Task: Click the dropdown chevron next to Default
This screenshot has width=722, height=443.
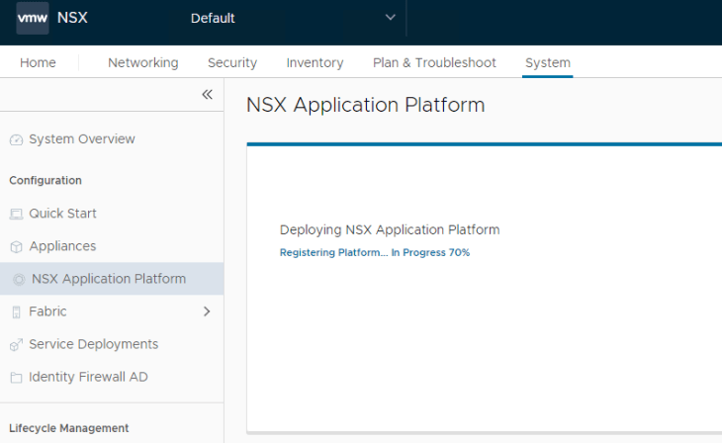Action: (391, 18)
